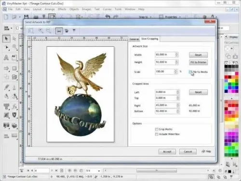241x181 pixels.
Task: Open the Arrange menu
Action: click(x=50, y=9)
